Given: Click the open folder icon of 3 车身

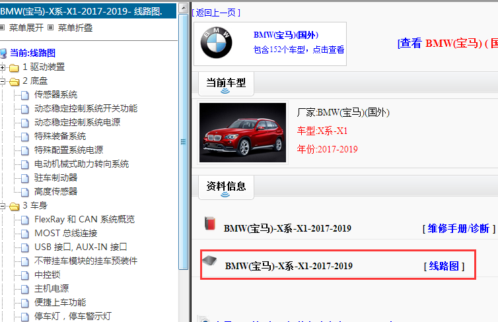Looking at the screenshot, I should (x=14, y=207).
